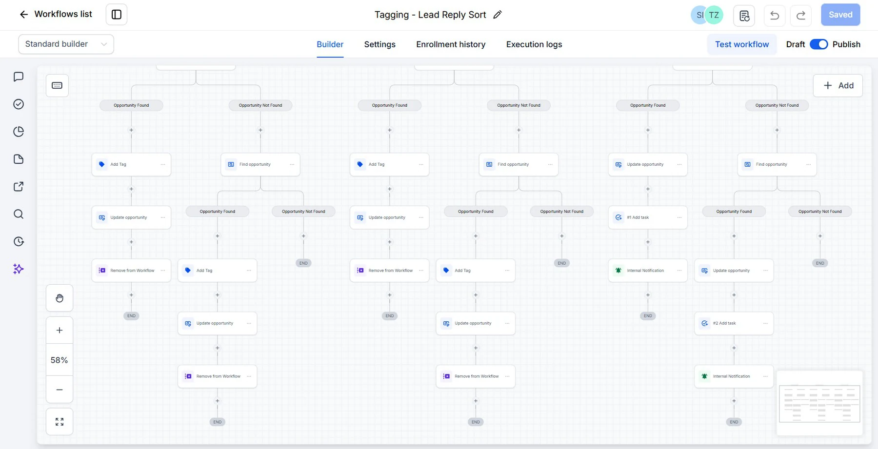The height and width of the screenshot is (449, 878).
Task: Select the #1 Add task node
Action: 648,217
